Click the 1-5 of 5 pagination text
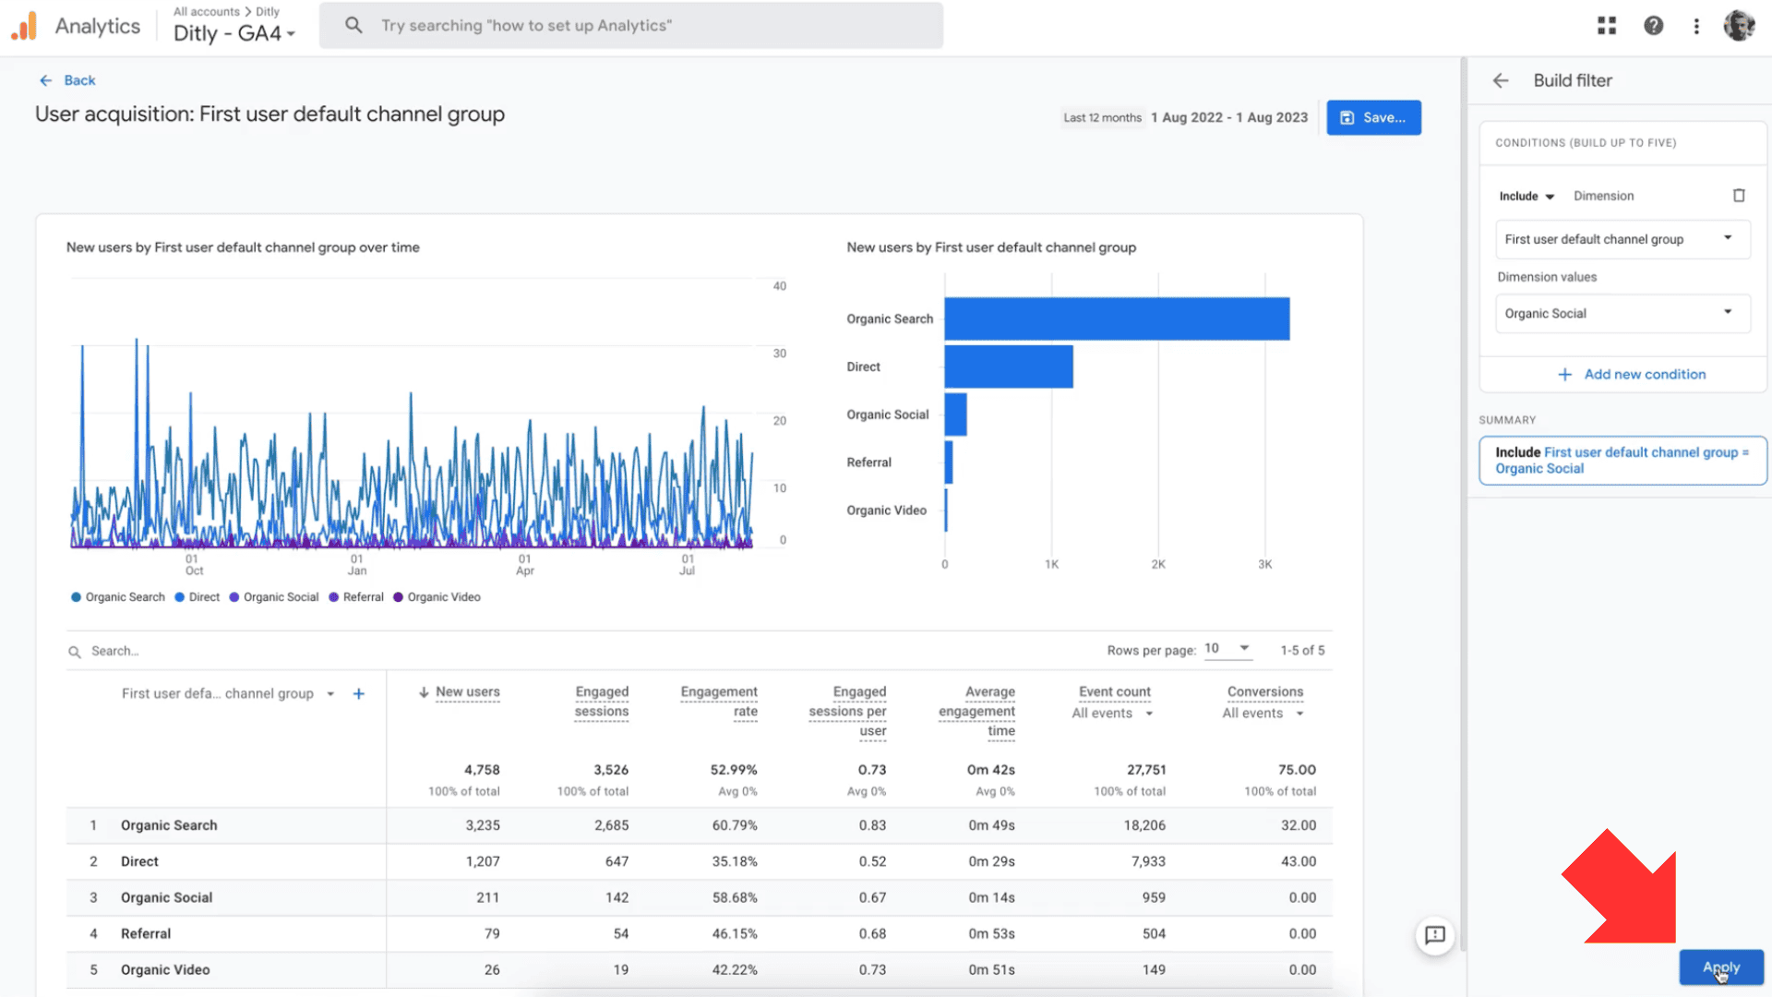This screenshot has height=997, width=1772. (1302, 651)
